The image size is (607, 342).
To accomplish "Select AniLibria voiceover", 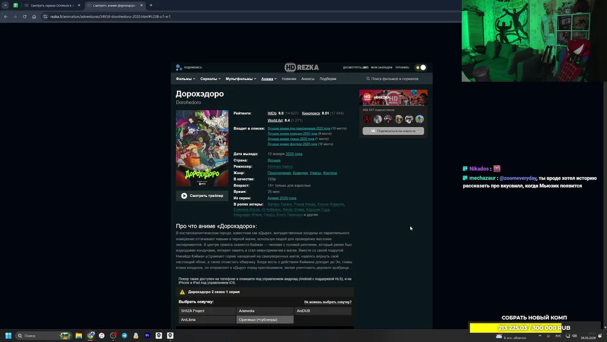I will tap(207, 320).
